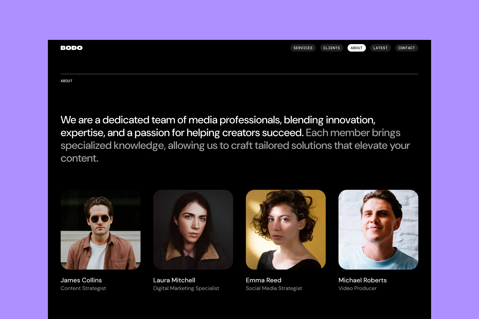Select the name Laura Mitchell
479x319 pixels.
174,280
